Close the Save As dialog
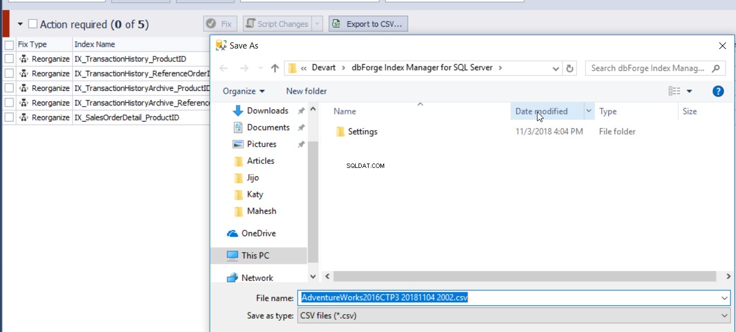Image resolution: width=736 pixels, height=332 pixels. pyautogui.click(x=723, y=46)
